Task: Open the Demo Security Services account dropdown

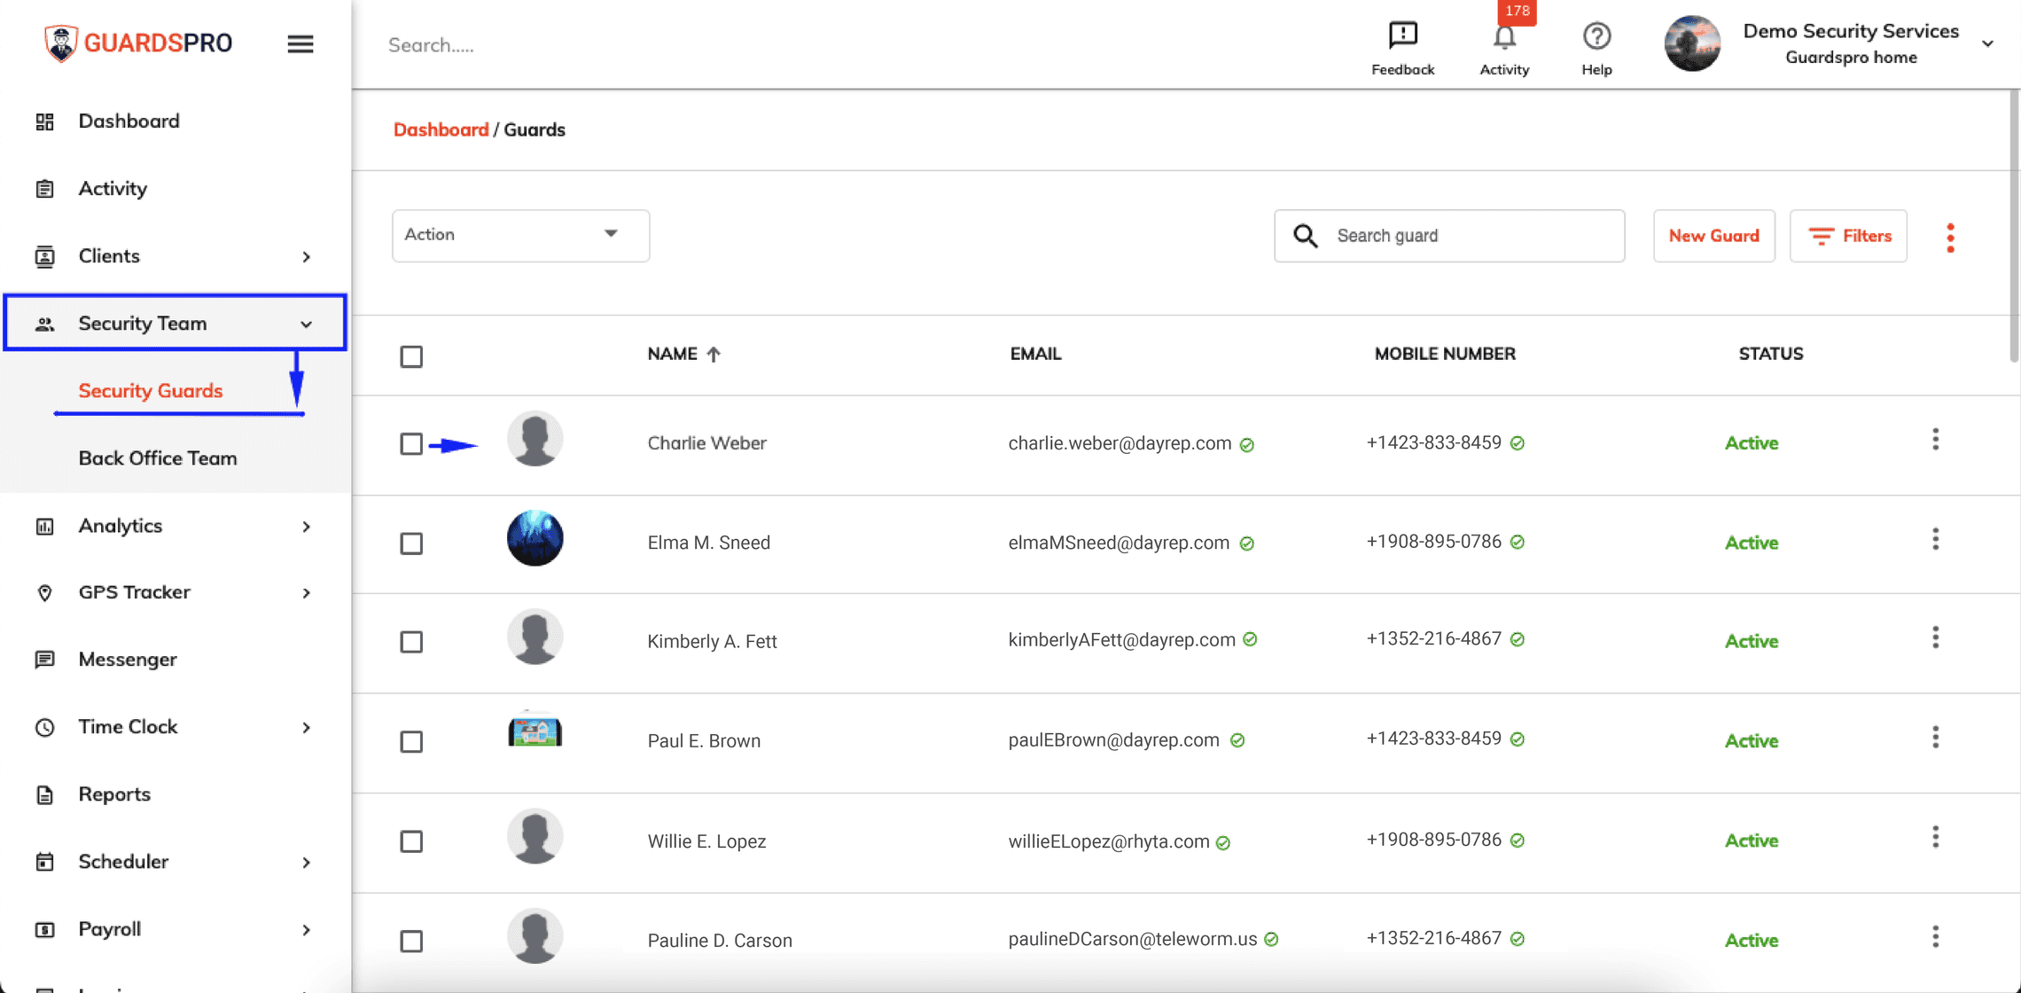Action: click(x=1850, y=43)
